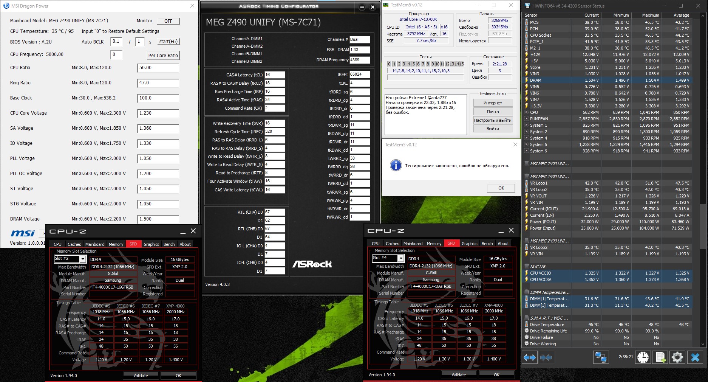Screen dimensions: 708x382
Task: Click the icon beside Drive Remaining Life
Action: pos(526,331)
